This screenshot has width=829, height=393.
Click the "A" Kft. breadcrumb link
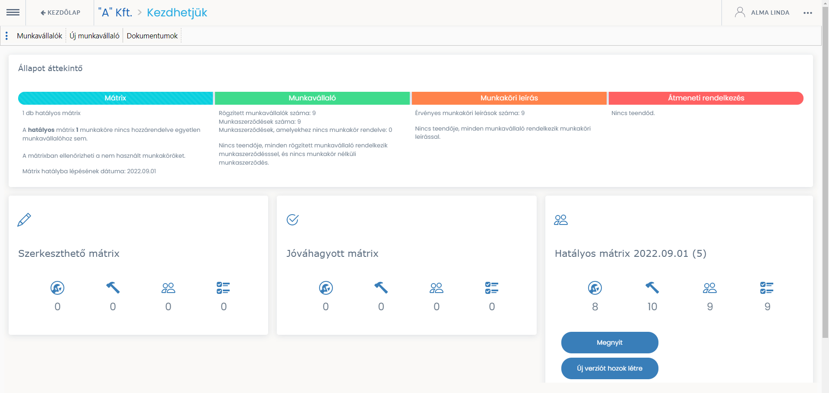point(115,12)
